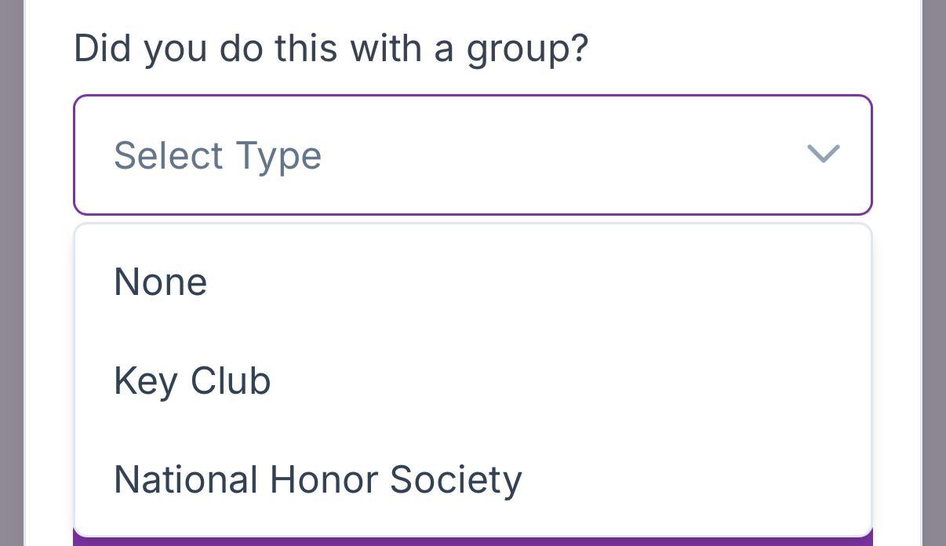This screenshot has height=546, width=946.
Task: Focus the purple-outlined group field
Action: 472,155
